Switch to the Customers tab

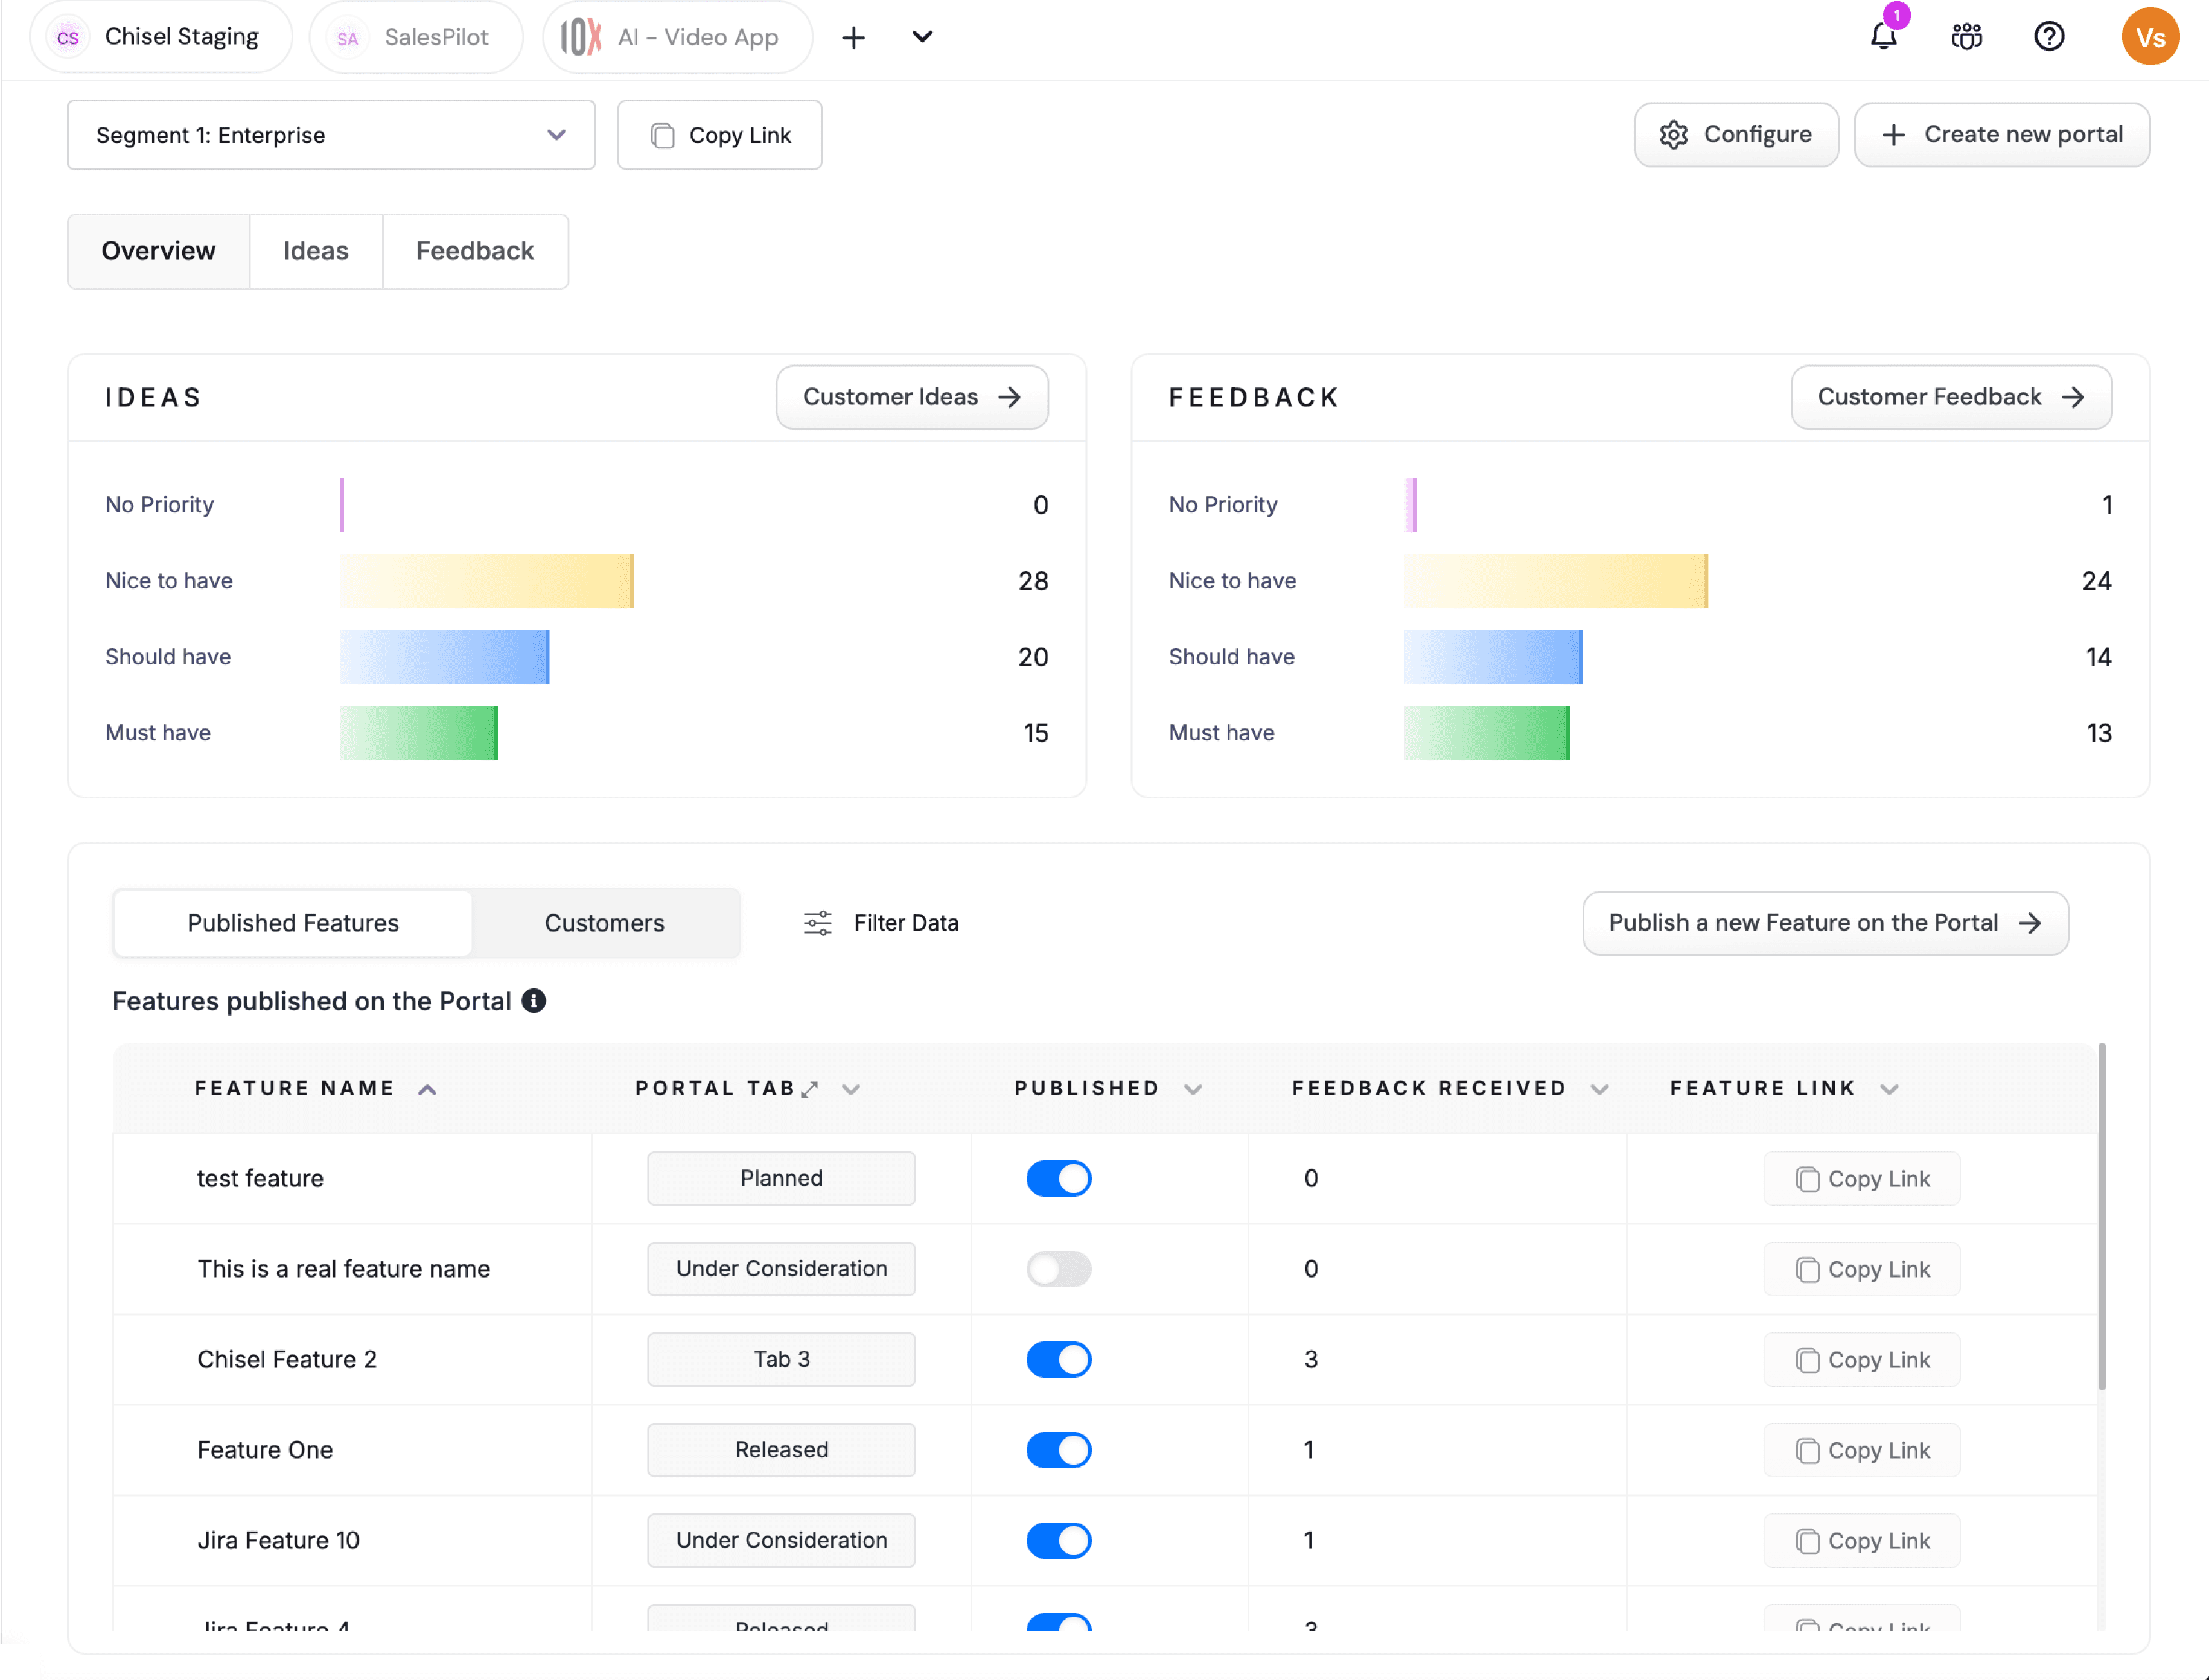click(x=604, y=923)
